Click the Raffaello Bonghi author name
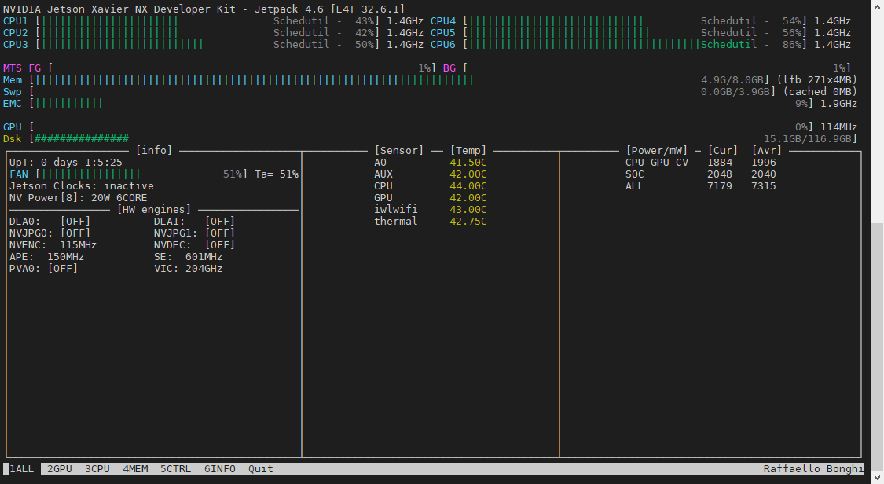The width and height of the screenshot is (884, 484). point(813,468)
